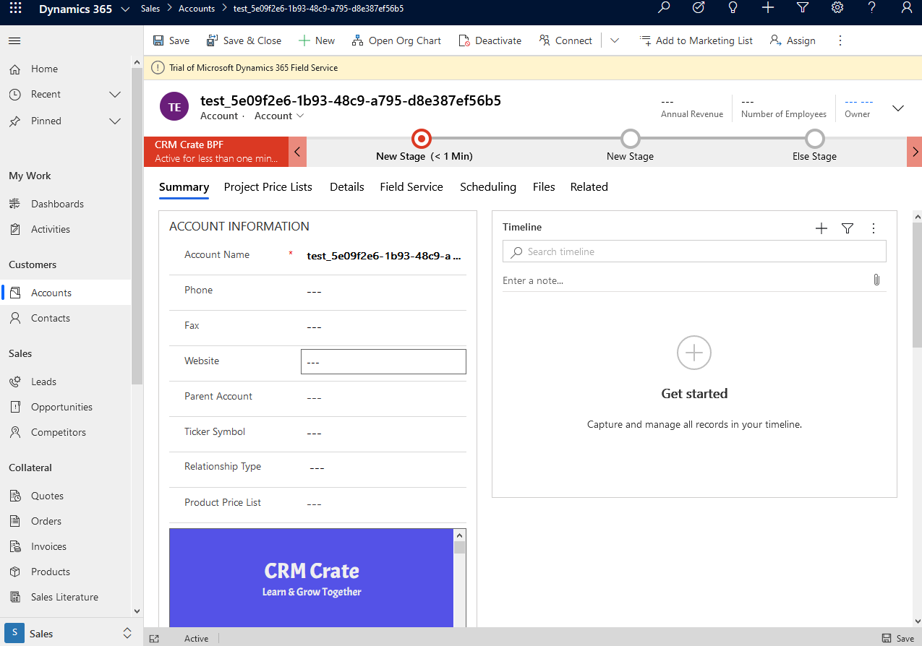Image resolution: width=922 pixels, height=646 pixels.
Task: Switch to the Field Service tab
Action: [x=411, y=187]
